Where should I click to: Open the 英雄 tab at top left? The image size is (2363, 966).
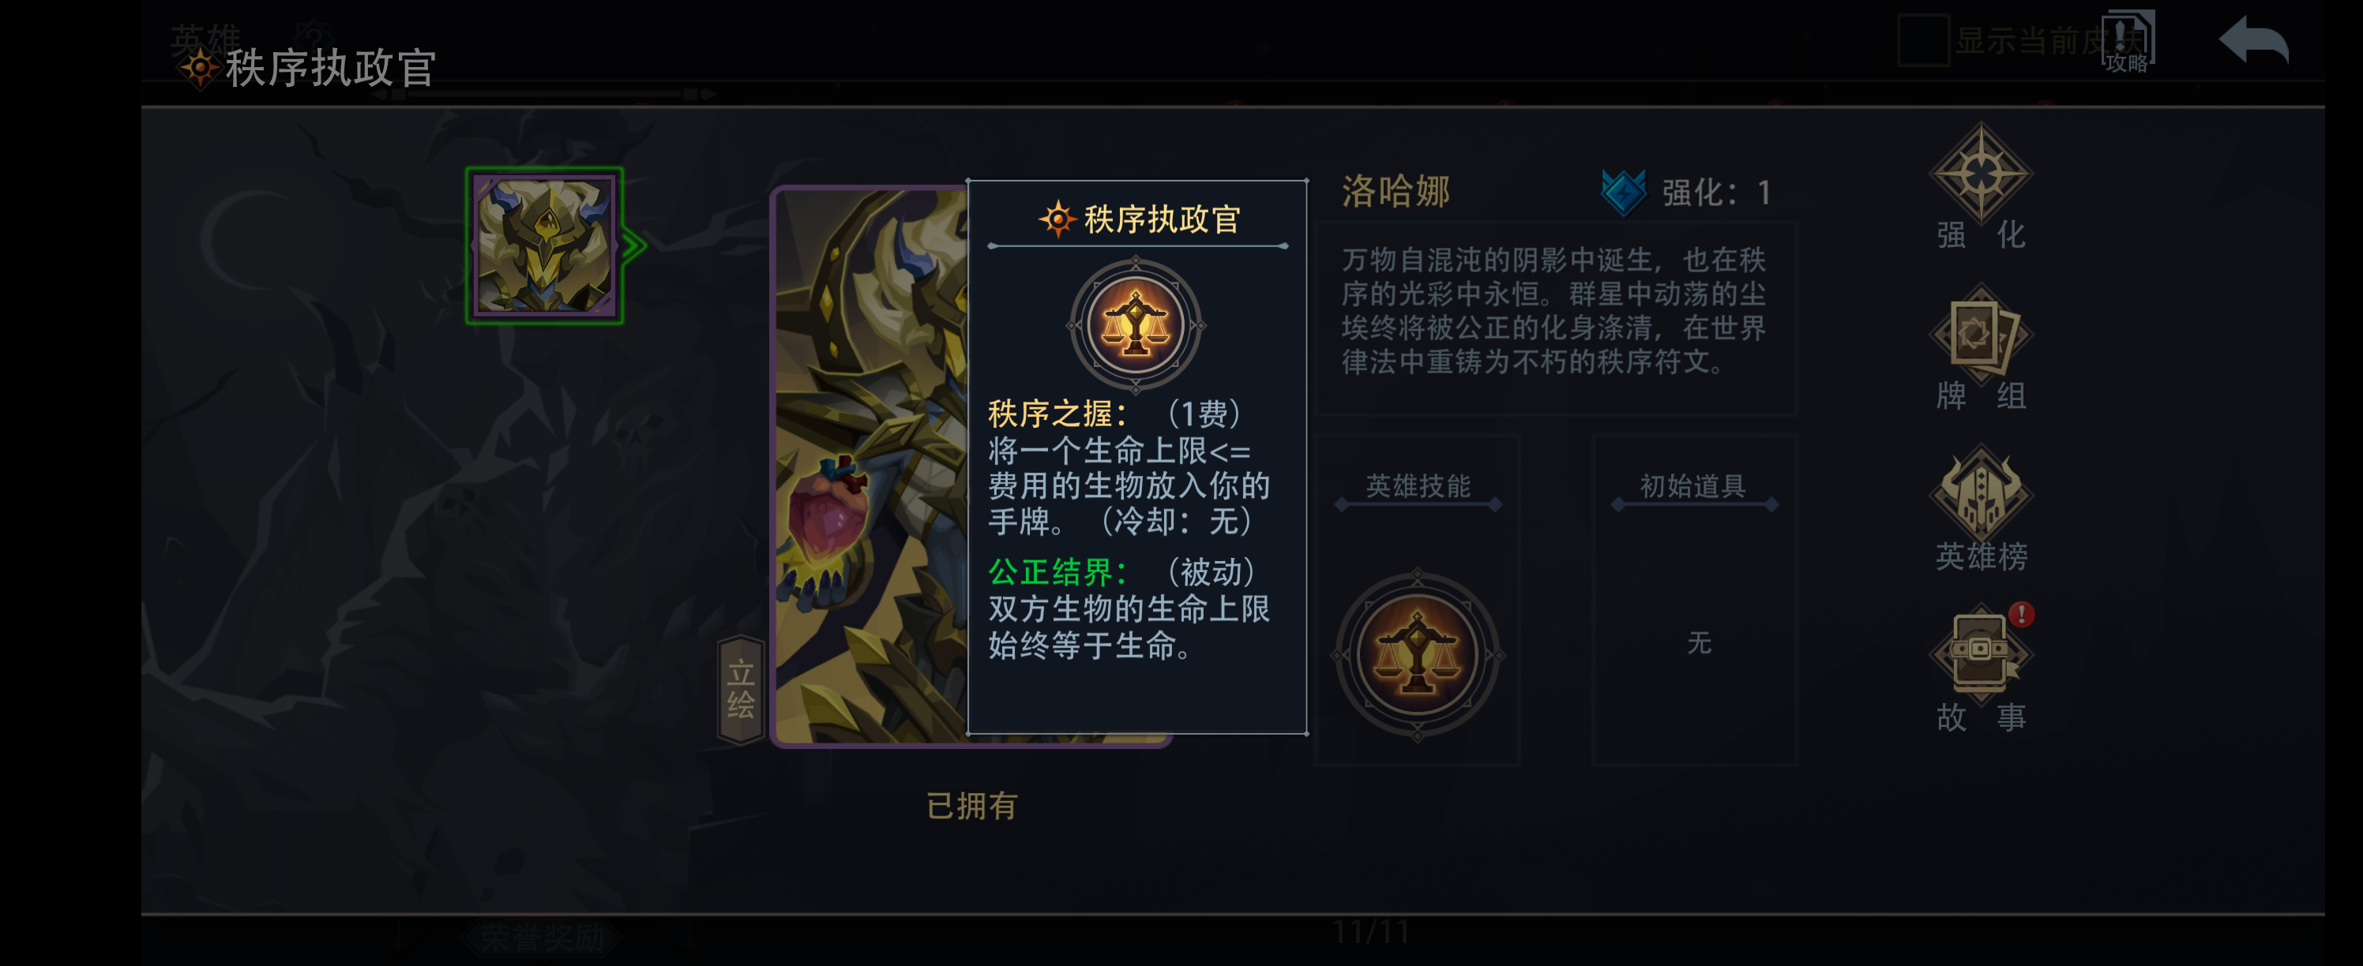pyautogui.click(x=205, y=39)
